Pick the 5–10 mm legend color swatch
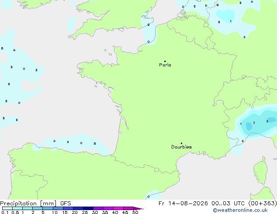Image resolution: width=277 pixels, height=214 pixels. click(x=48, y=208)
